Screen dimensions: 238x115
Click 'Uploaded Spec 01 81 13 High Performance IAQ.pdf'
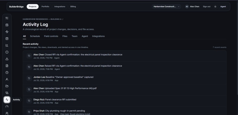(x=71, y=88)
